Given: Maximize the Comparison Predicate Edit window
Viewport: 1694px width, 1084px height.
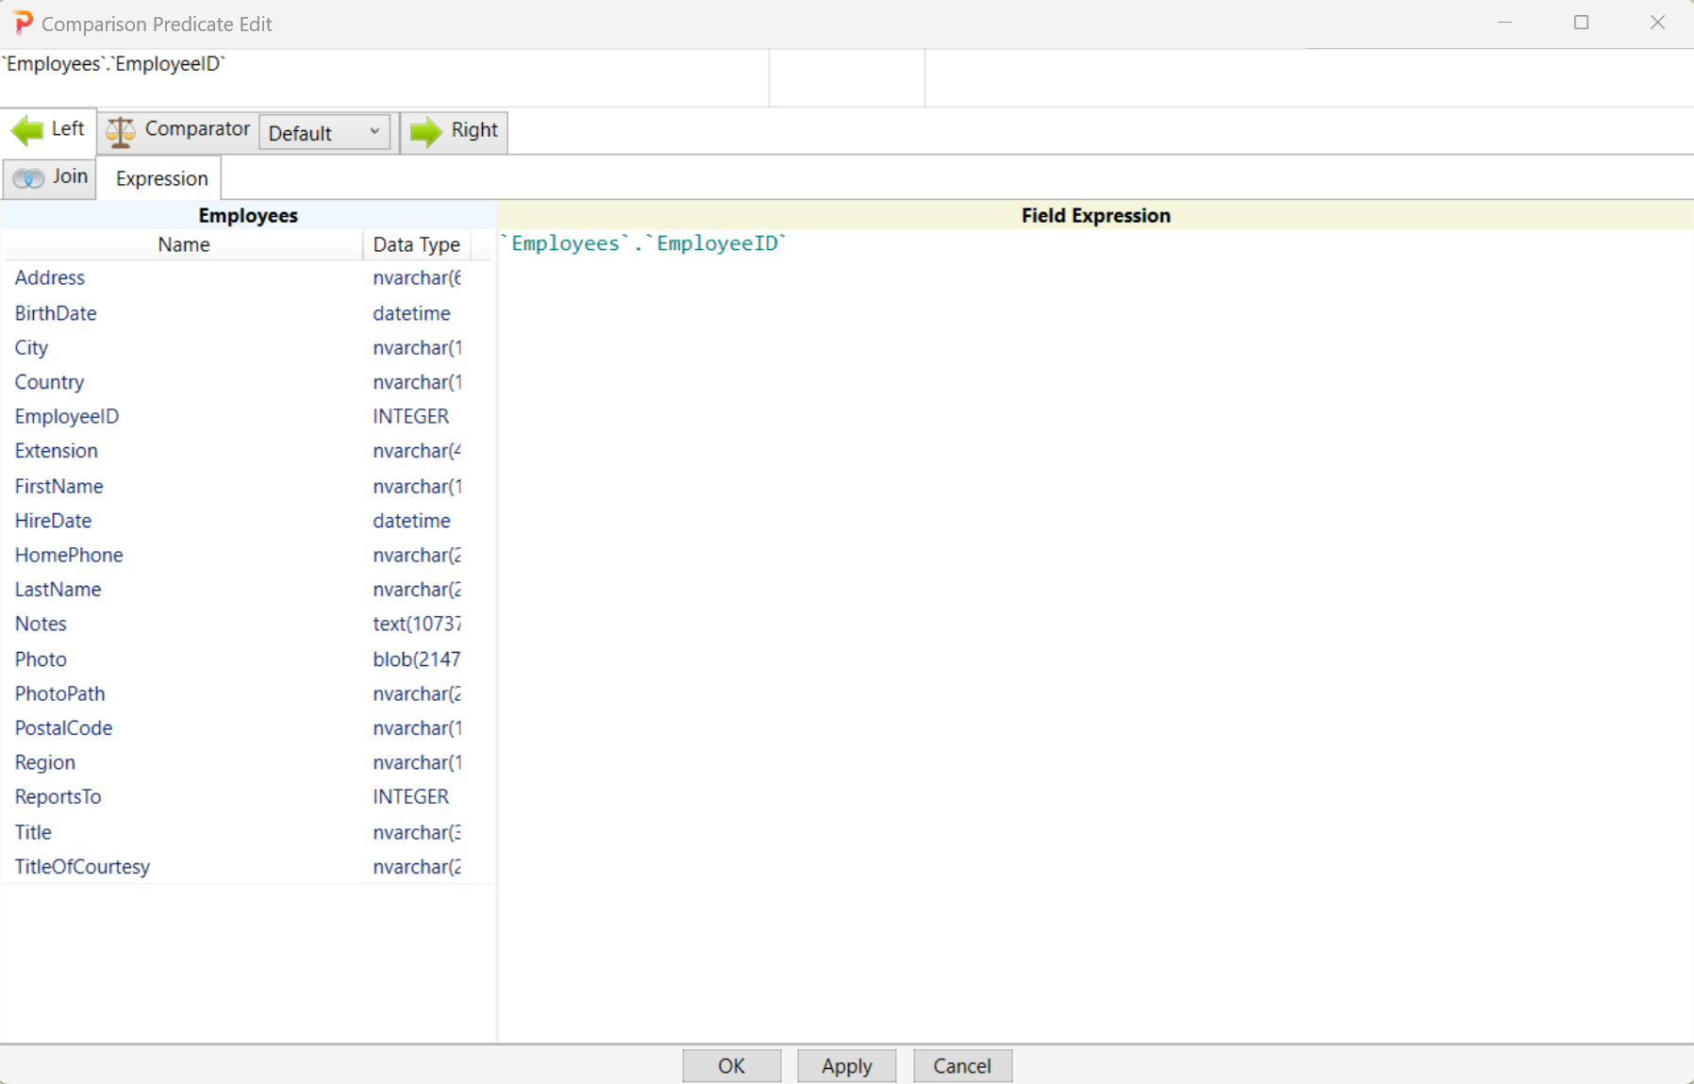Looking at the screenshot, I should [x=1581, y=23].
